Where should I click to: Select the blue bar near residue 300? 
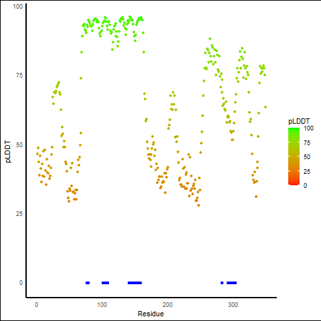pyautogui.click(x=231, y=283)
